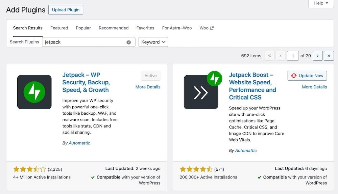Switch to the Search Results tab

[28, 28]
